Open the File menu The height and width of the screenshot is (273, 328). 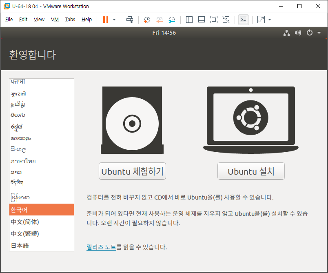[x=9, y=20]
